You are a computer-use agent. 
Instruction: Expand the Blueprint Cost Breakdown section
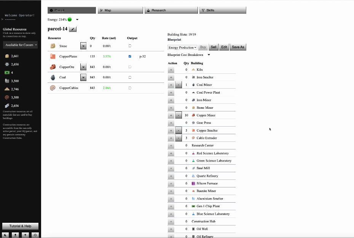point(209,55)
